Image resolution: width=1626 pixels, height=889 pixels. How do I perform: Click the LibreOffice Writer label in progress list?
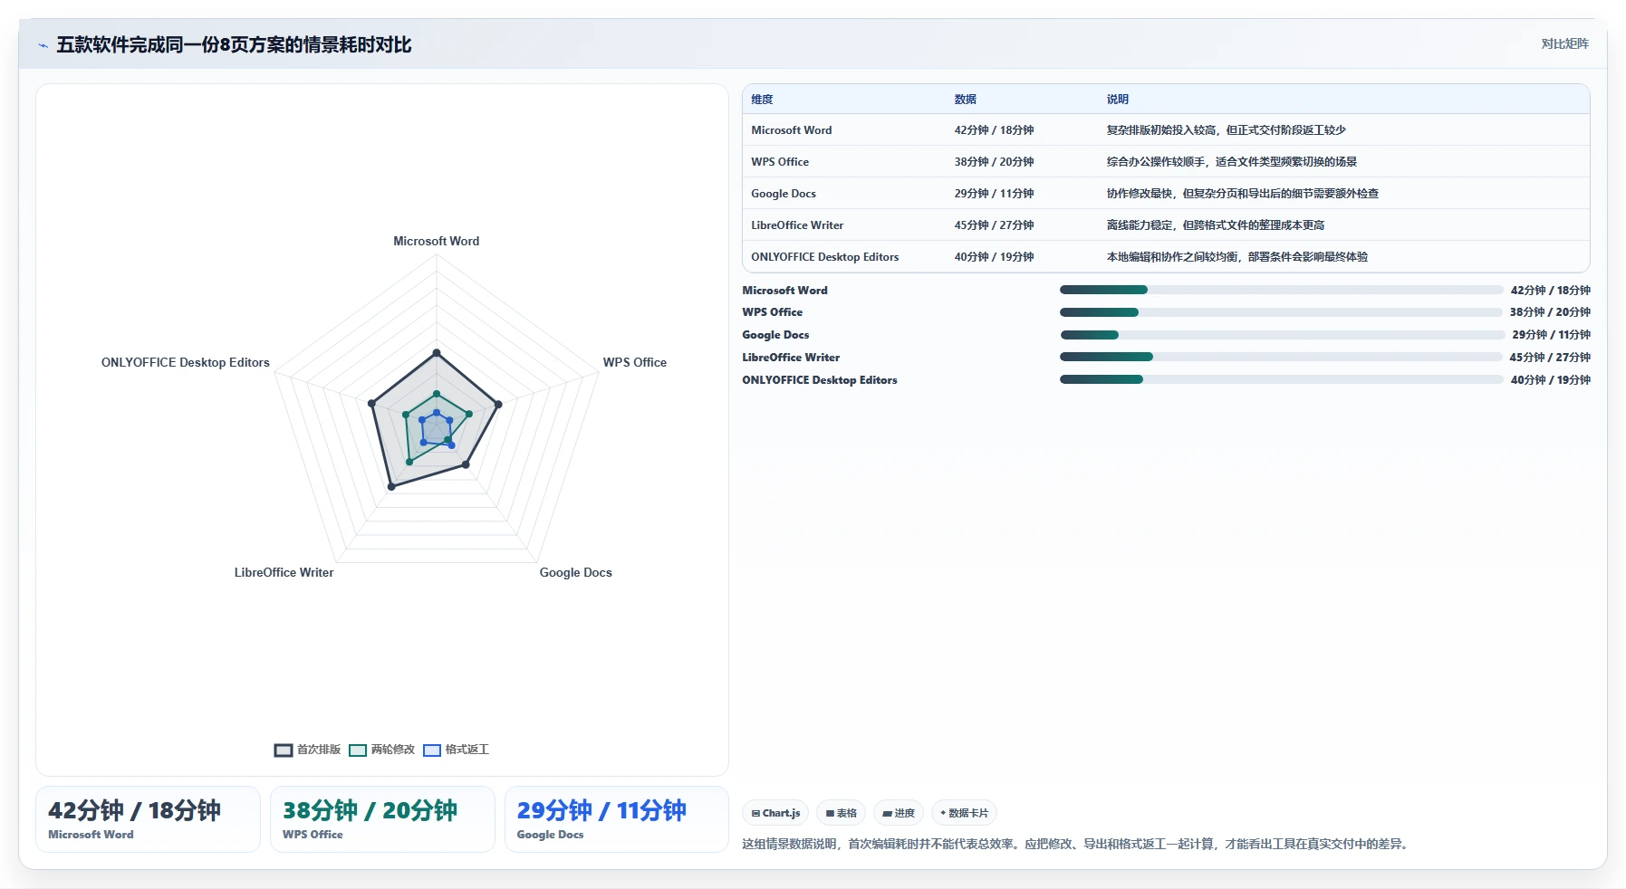tap(791, 358)
